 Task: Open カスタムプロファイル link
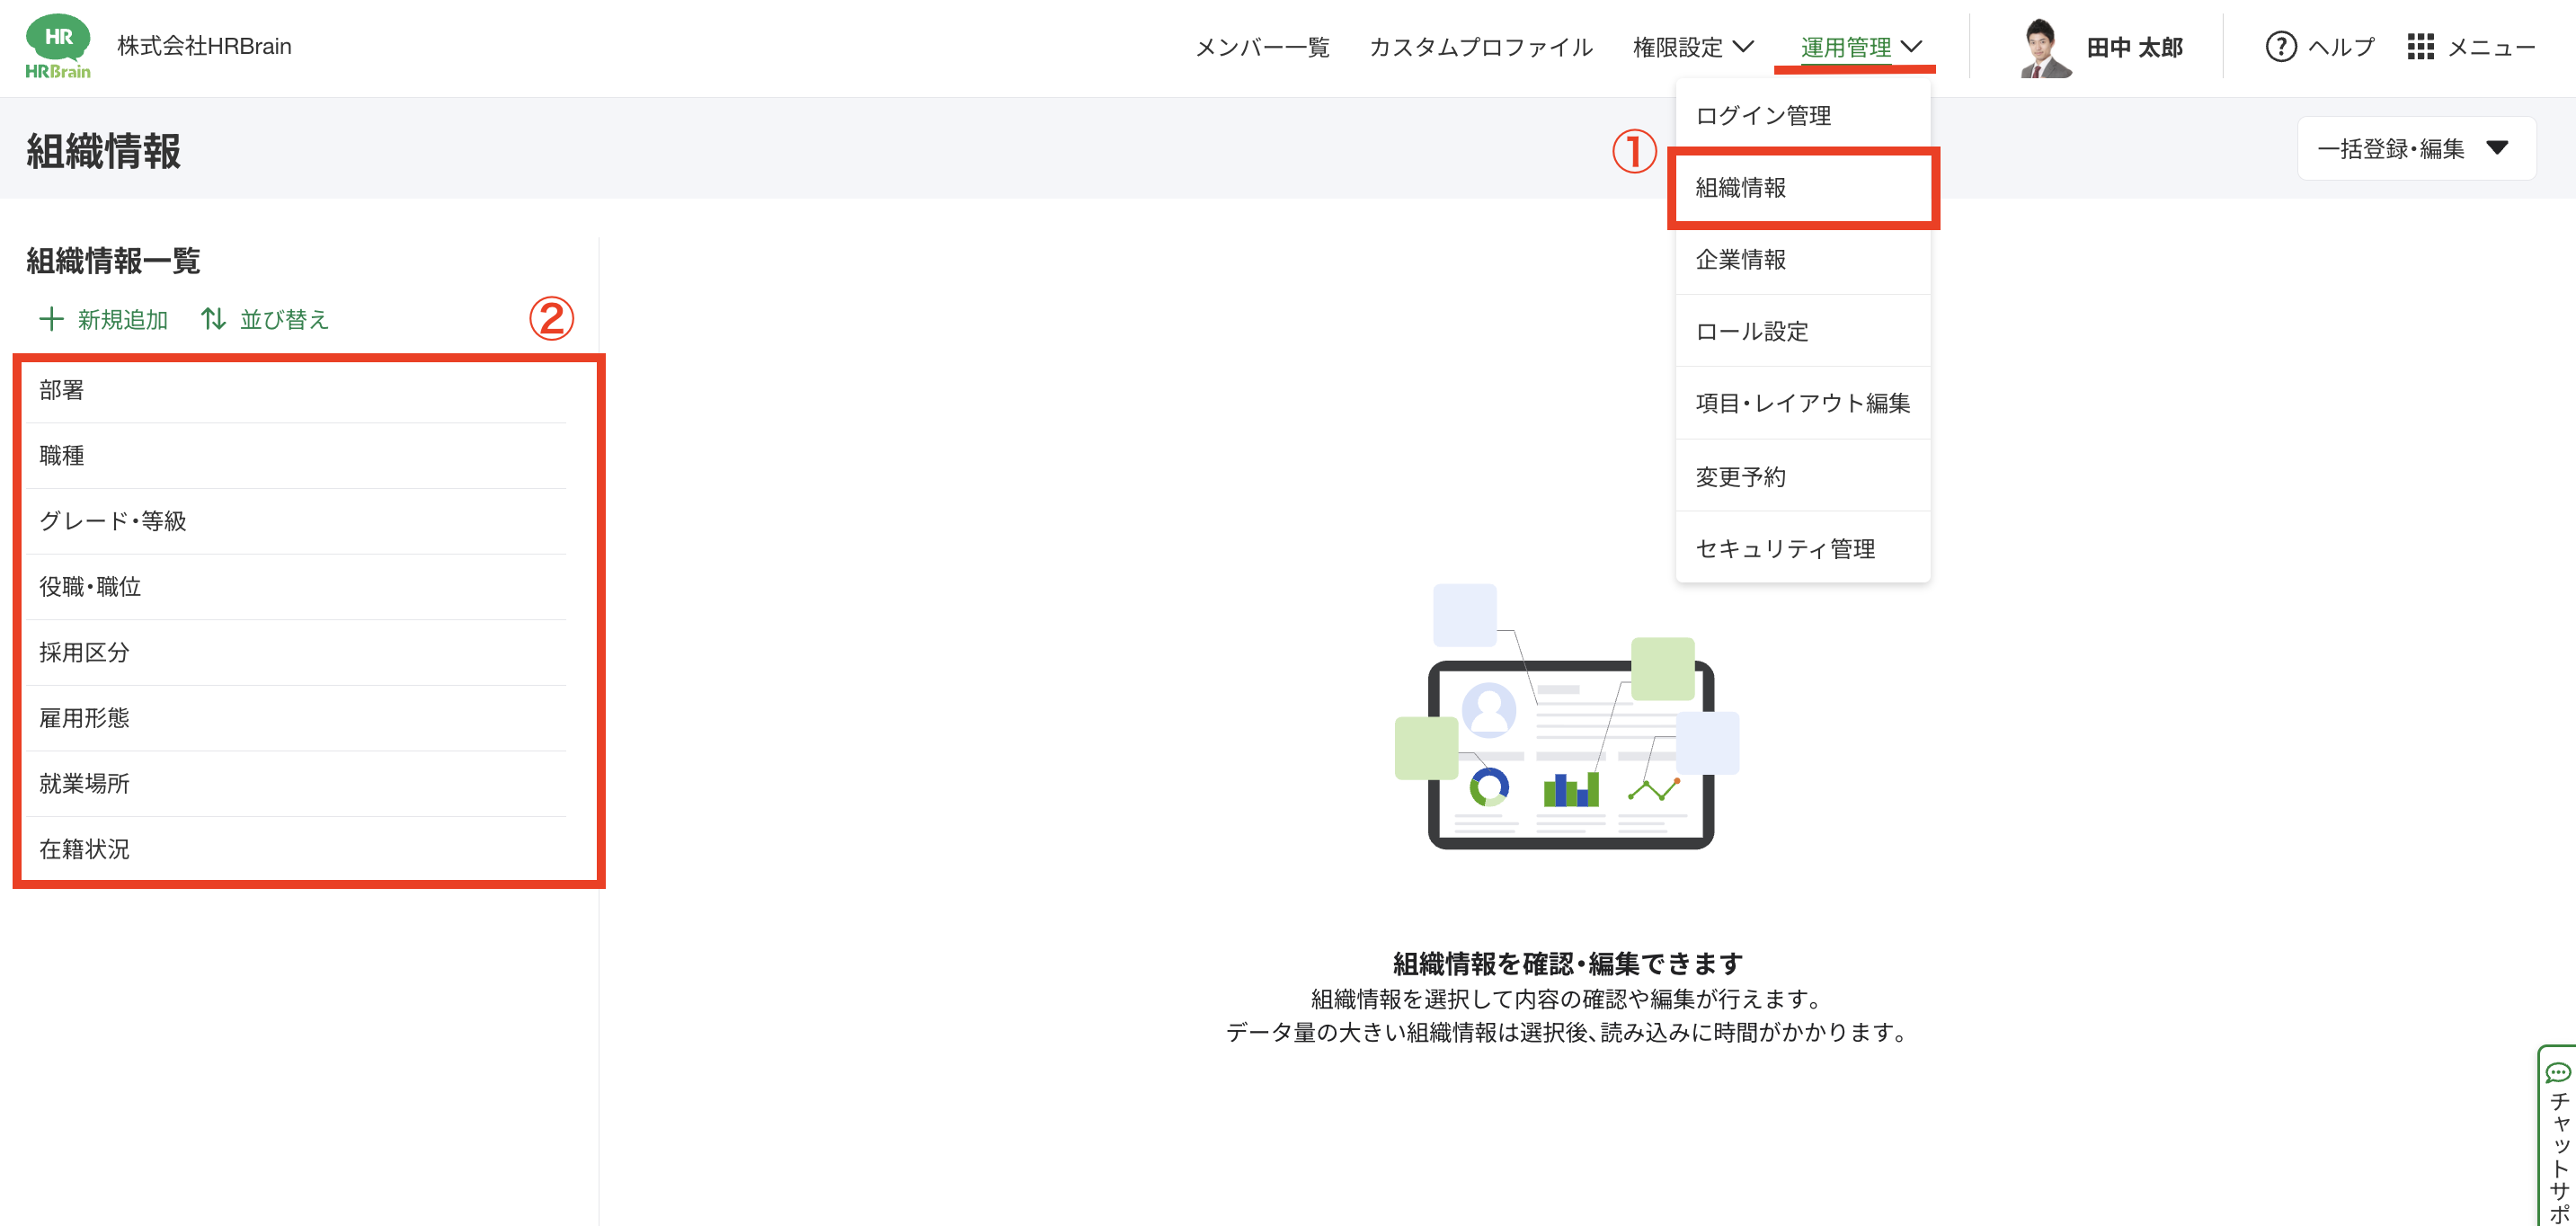click(1480, 47)
